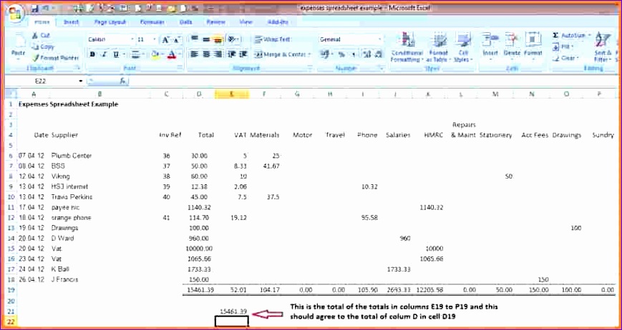
Task: Open Sort & Filter menu
Action: (602, 47)
